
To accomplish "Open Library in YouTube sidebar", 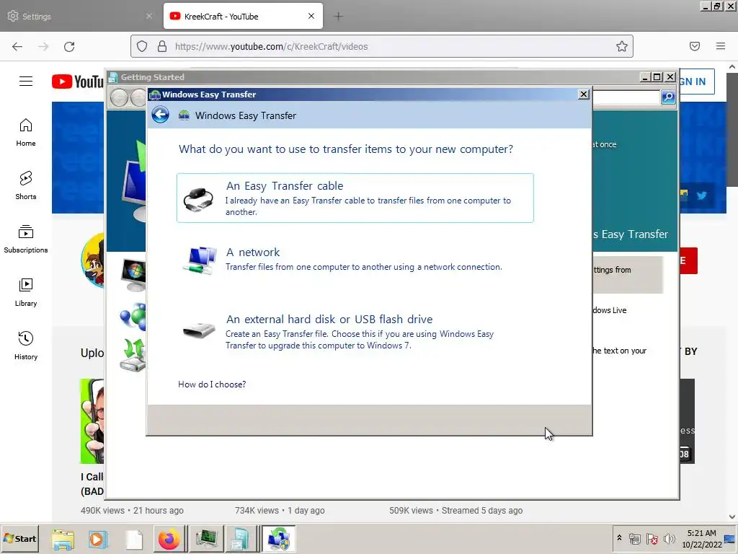I will click(26, 293).
